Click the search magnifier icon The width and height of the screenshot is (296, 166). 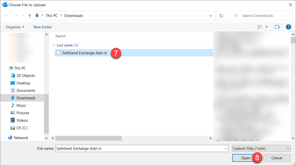click(236, 16)
